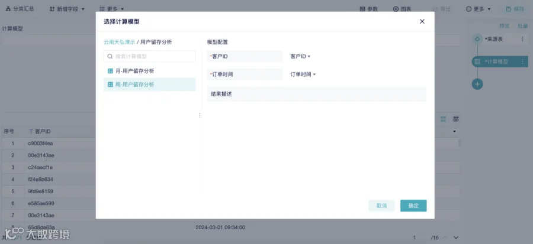Focus the 搜索计算模型 search field
The height and width of the screenshot is (244, 533).
(150, 56)
